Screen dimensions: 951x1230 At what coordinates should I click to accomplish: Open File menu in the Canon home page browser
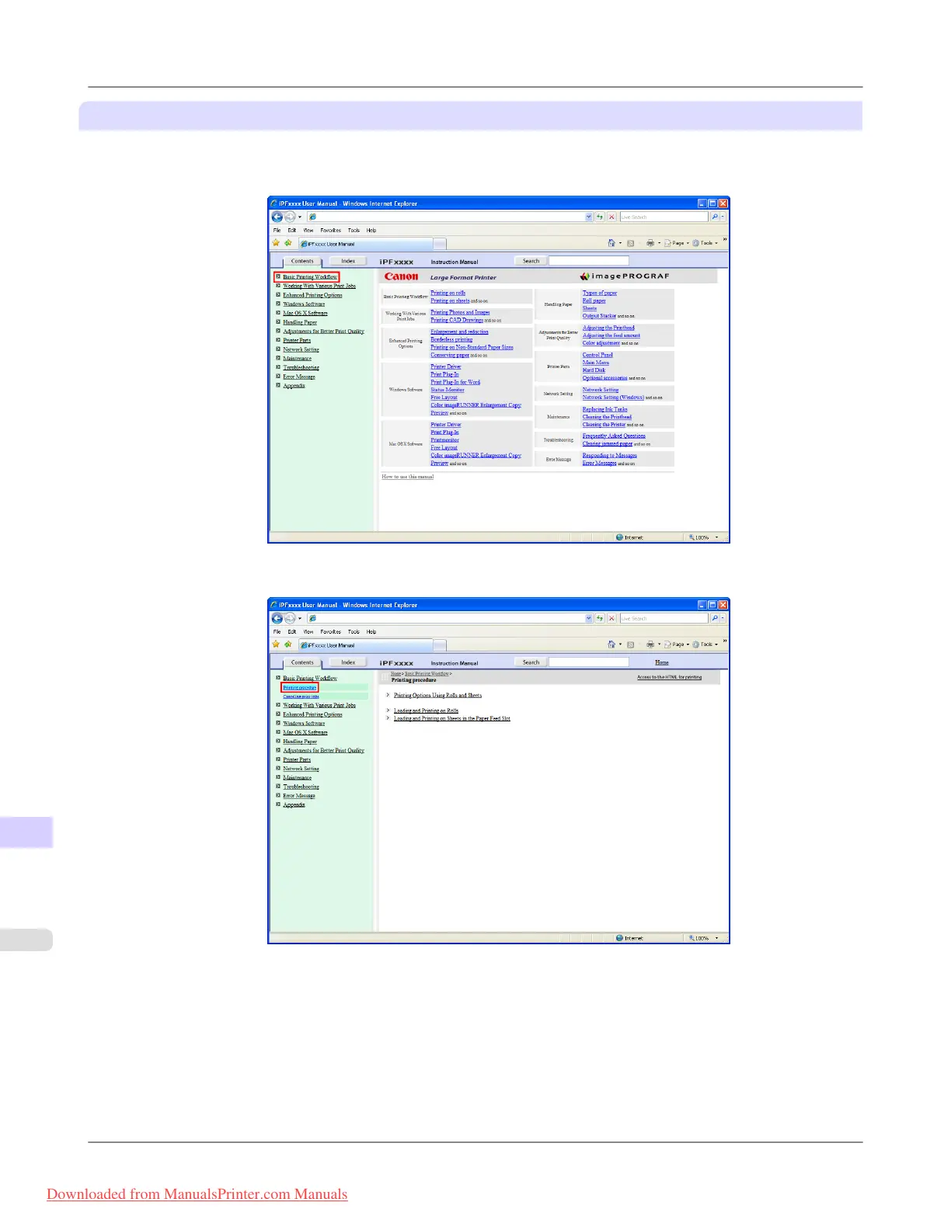(x=277, y=230)
